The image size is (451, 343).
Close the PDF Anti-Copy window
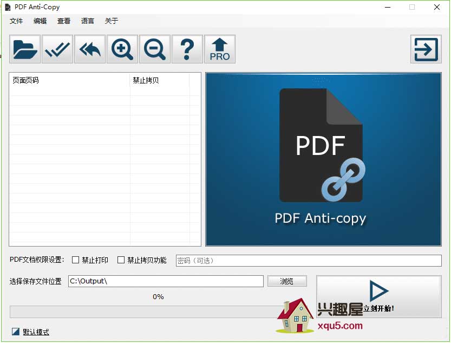(436, 7)
